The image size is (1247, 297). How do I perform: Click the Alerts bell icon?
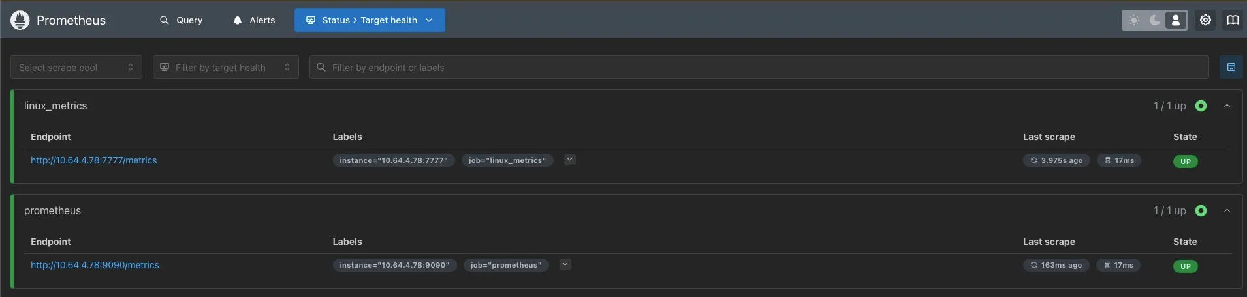click(x=238, y=20)
